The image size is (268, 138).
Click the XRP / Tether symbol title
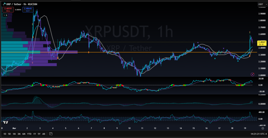(x=14, y=4)
